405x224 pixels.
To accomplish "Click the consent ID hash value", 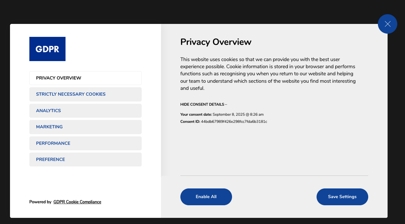I will pyautogui.click(x=234, y=122).
